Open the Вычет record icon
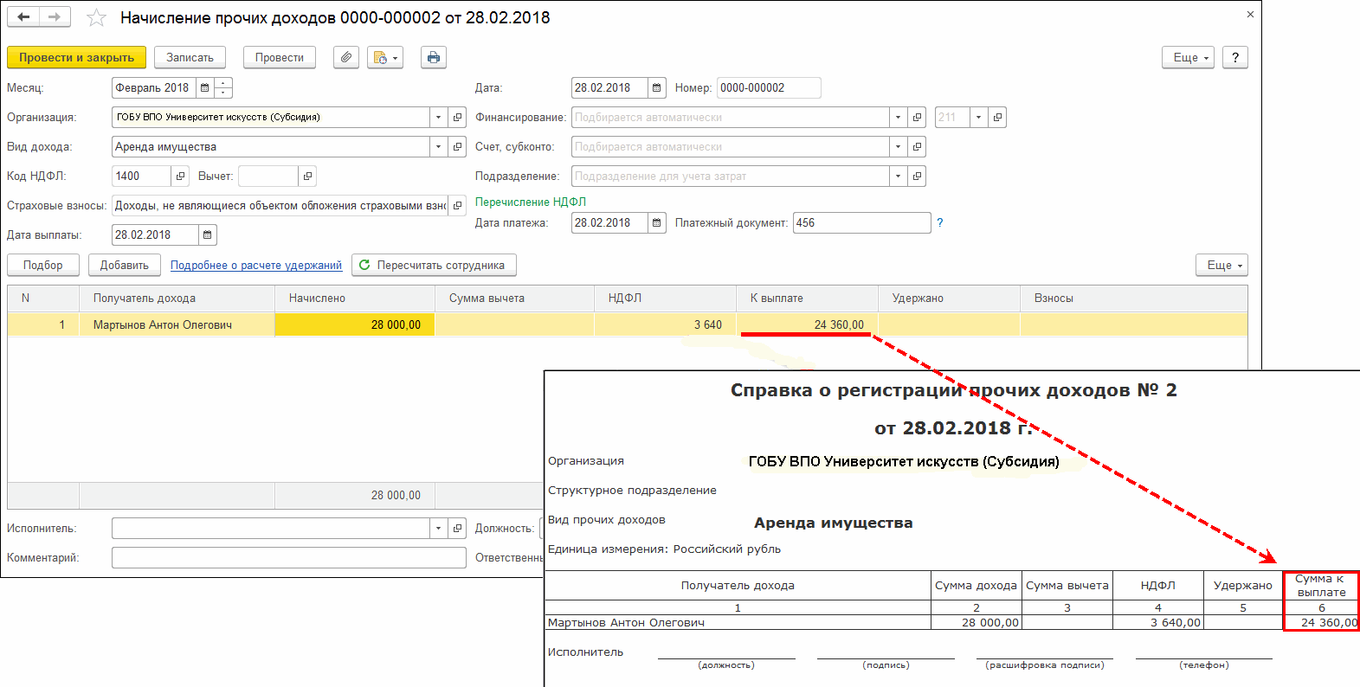Viewport: 1360px width, 687px height. click(307, 176)
